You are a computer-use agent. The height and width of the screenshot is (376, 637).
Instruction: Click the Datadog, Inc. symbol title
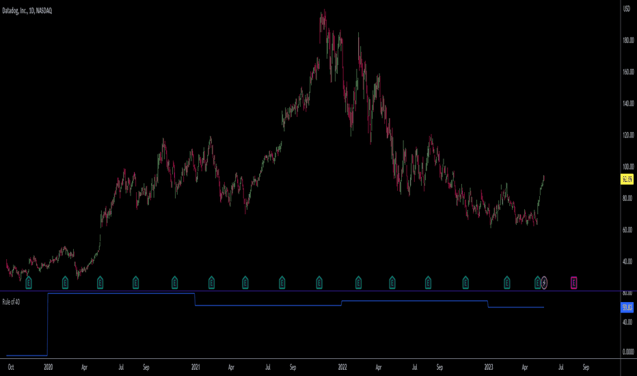coord(27,11)
